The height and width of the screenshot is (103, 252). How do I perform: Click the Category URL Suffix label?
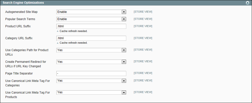[19, 38]
